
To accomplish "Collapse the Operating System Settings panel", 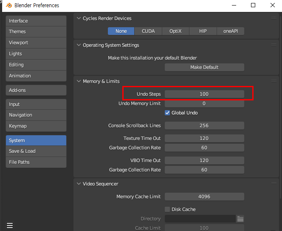I will pos(79,45).
